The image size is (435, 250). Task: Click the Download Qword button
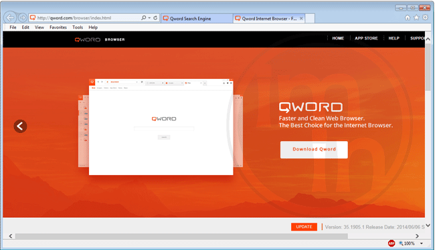tap(314, 150)
